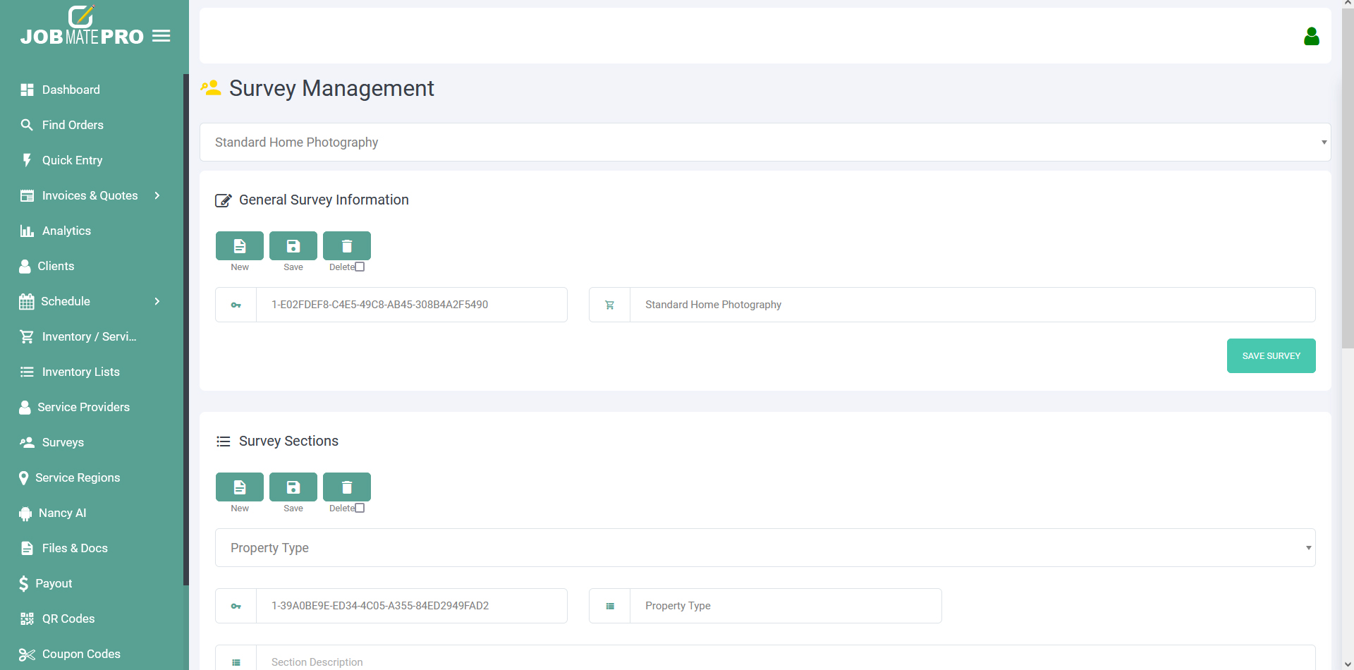Go to Service Regions page
This screenshot has height=670, width=1354.
coord(78,477)
